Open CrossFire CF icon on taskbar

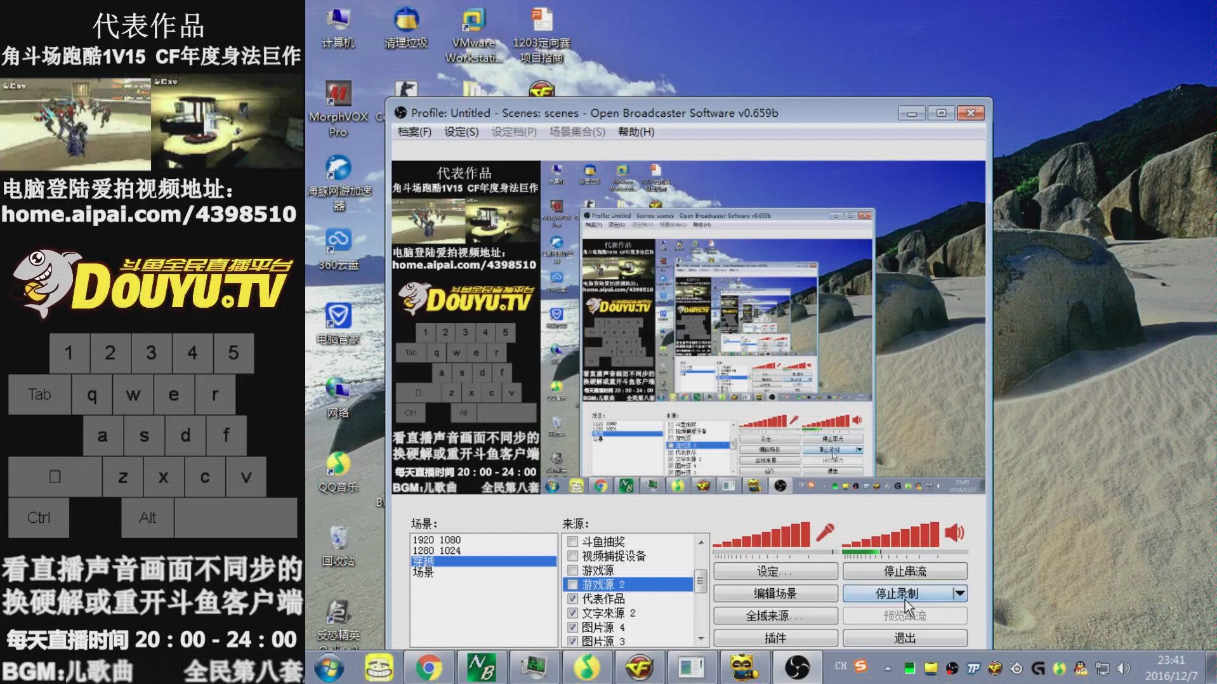(x=639, y=668)
